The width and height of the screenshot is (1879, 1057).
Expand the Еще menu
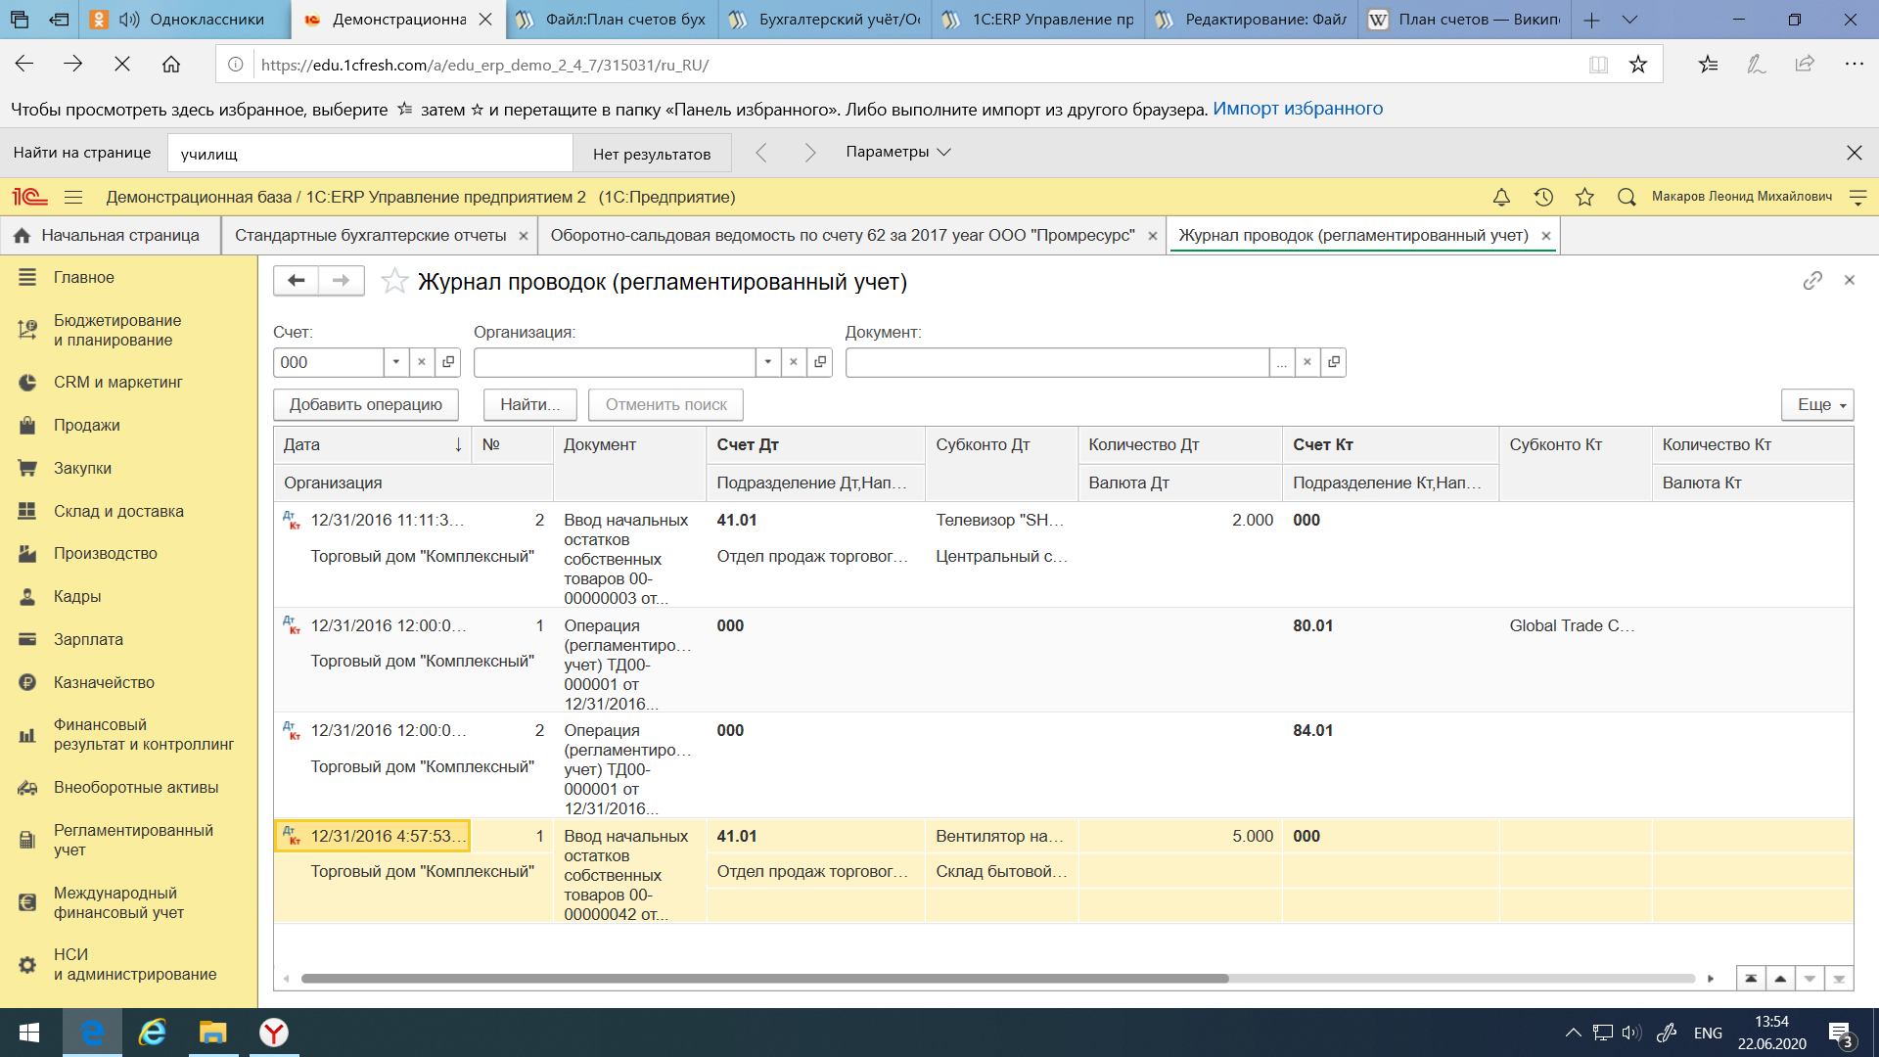(x=1817, y=404)
